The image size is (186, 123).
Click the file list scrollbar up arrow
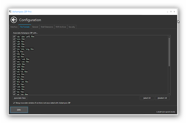pos(169,36)
